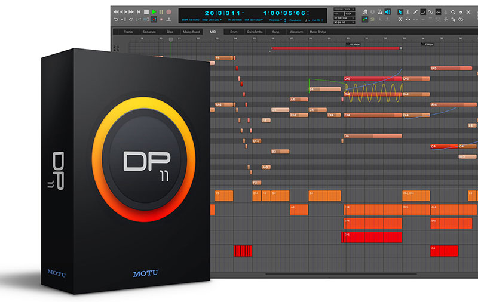Open the 30 fps nd frame rate dropdown
The image size is (478, 302).
344,23
